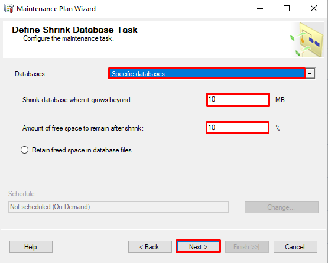Click the Not scheduled (On Demand) field

[x=118, y=207]
